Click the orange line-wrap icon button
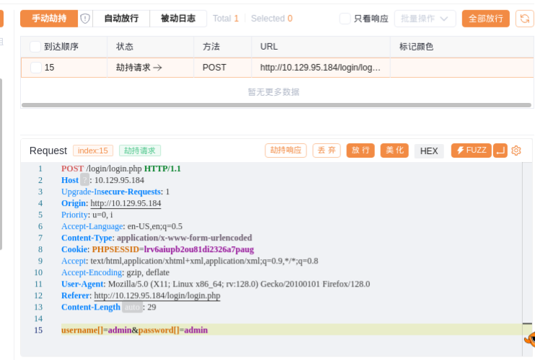The width and height of the screenshot is (535, 360). pos(500,150)
